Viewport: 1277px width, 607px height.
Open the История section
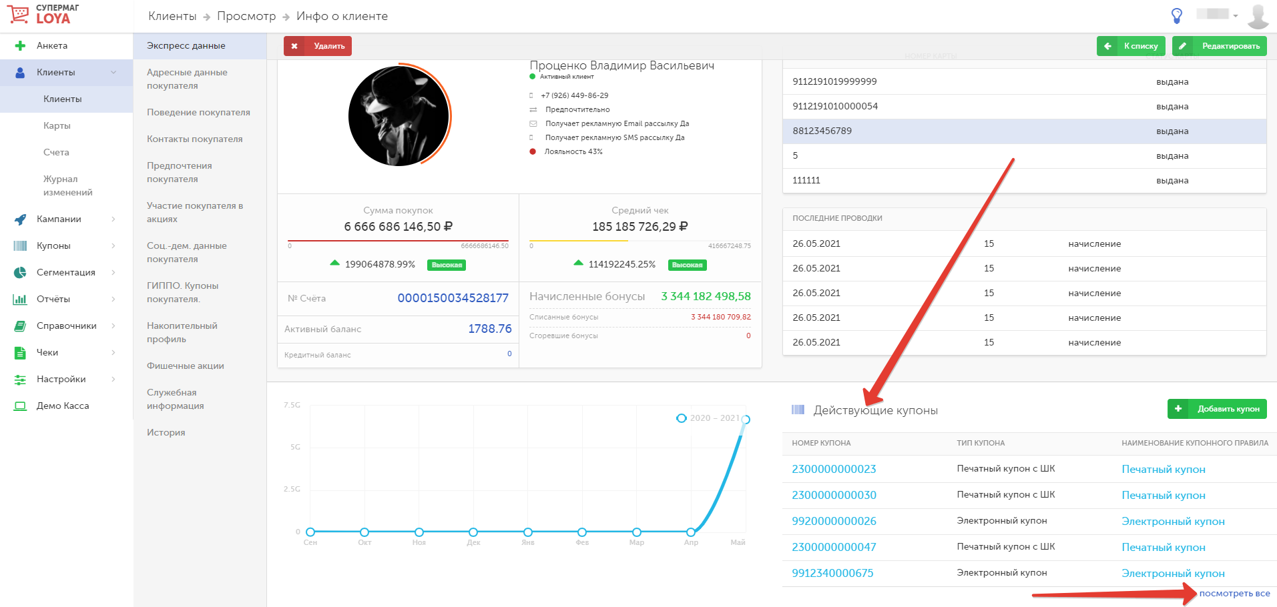tap(200, 433)
